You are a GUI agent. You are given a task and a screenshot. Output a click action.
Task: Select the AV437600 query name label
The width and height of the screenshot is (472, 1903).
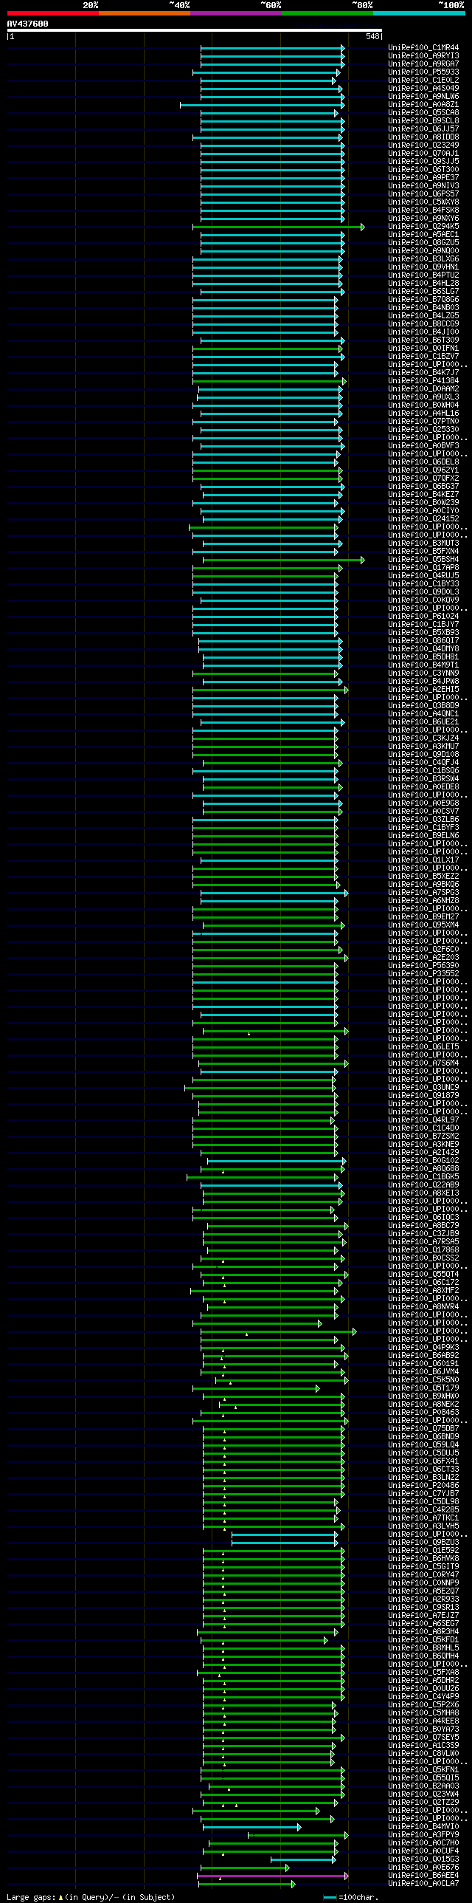28,24
